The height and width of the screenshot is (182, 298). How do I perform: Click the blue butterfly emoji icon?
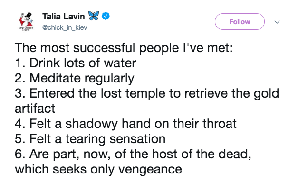point(94,16)
